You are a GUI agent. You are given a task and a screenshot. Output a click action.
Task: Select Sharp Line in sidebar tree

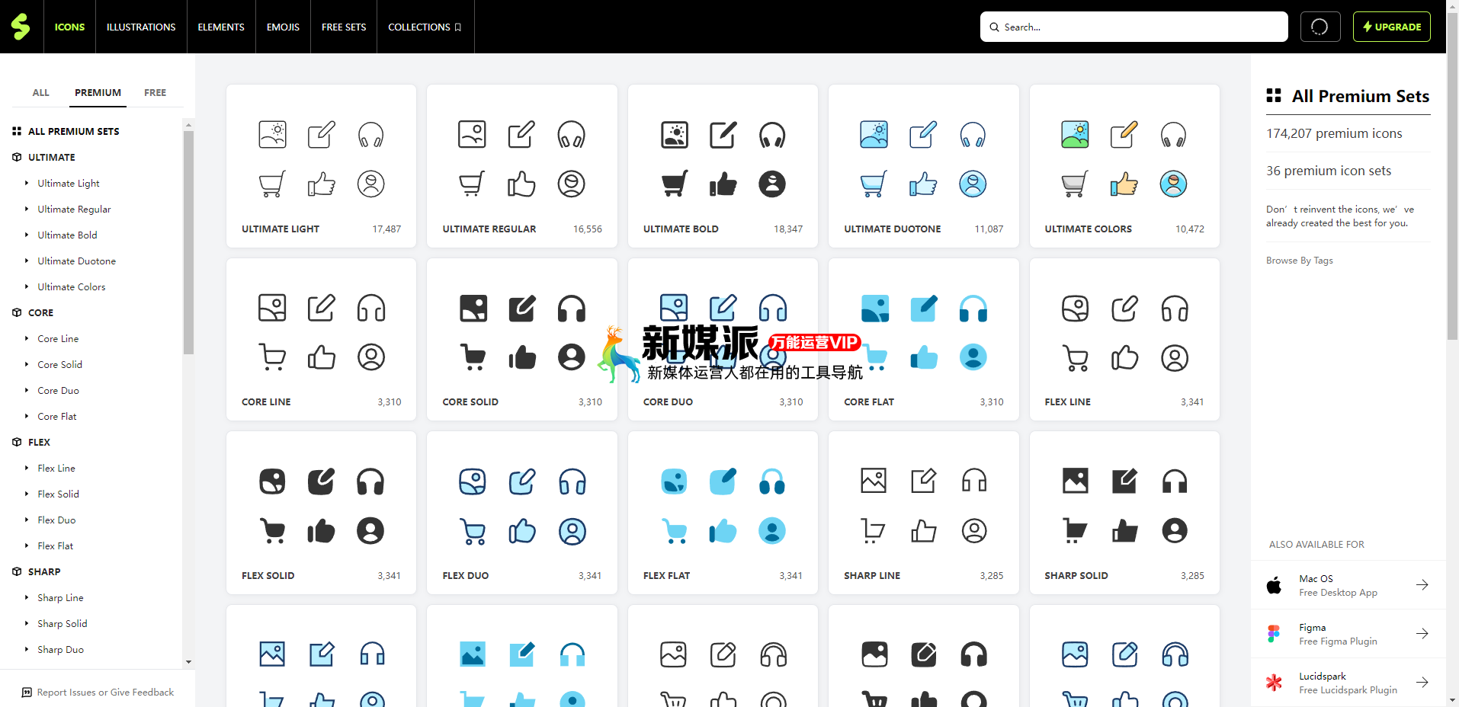click(60, 597)
